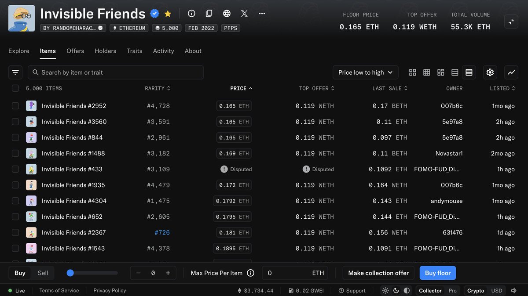
Task: Tick the select-all items checkbox
Action: pyautogui.click(x=15, y=88)
